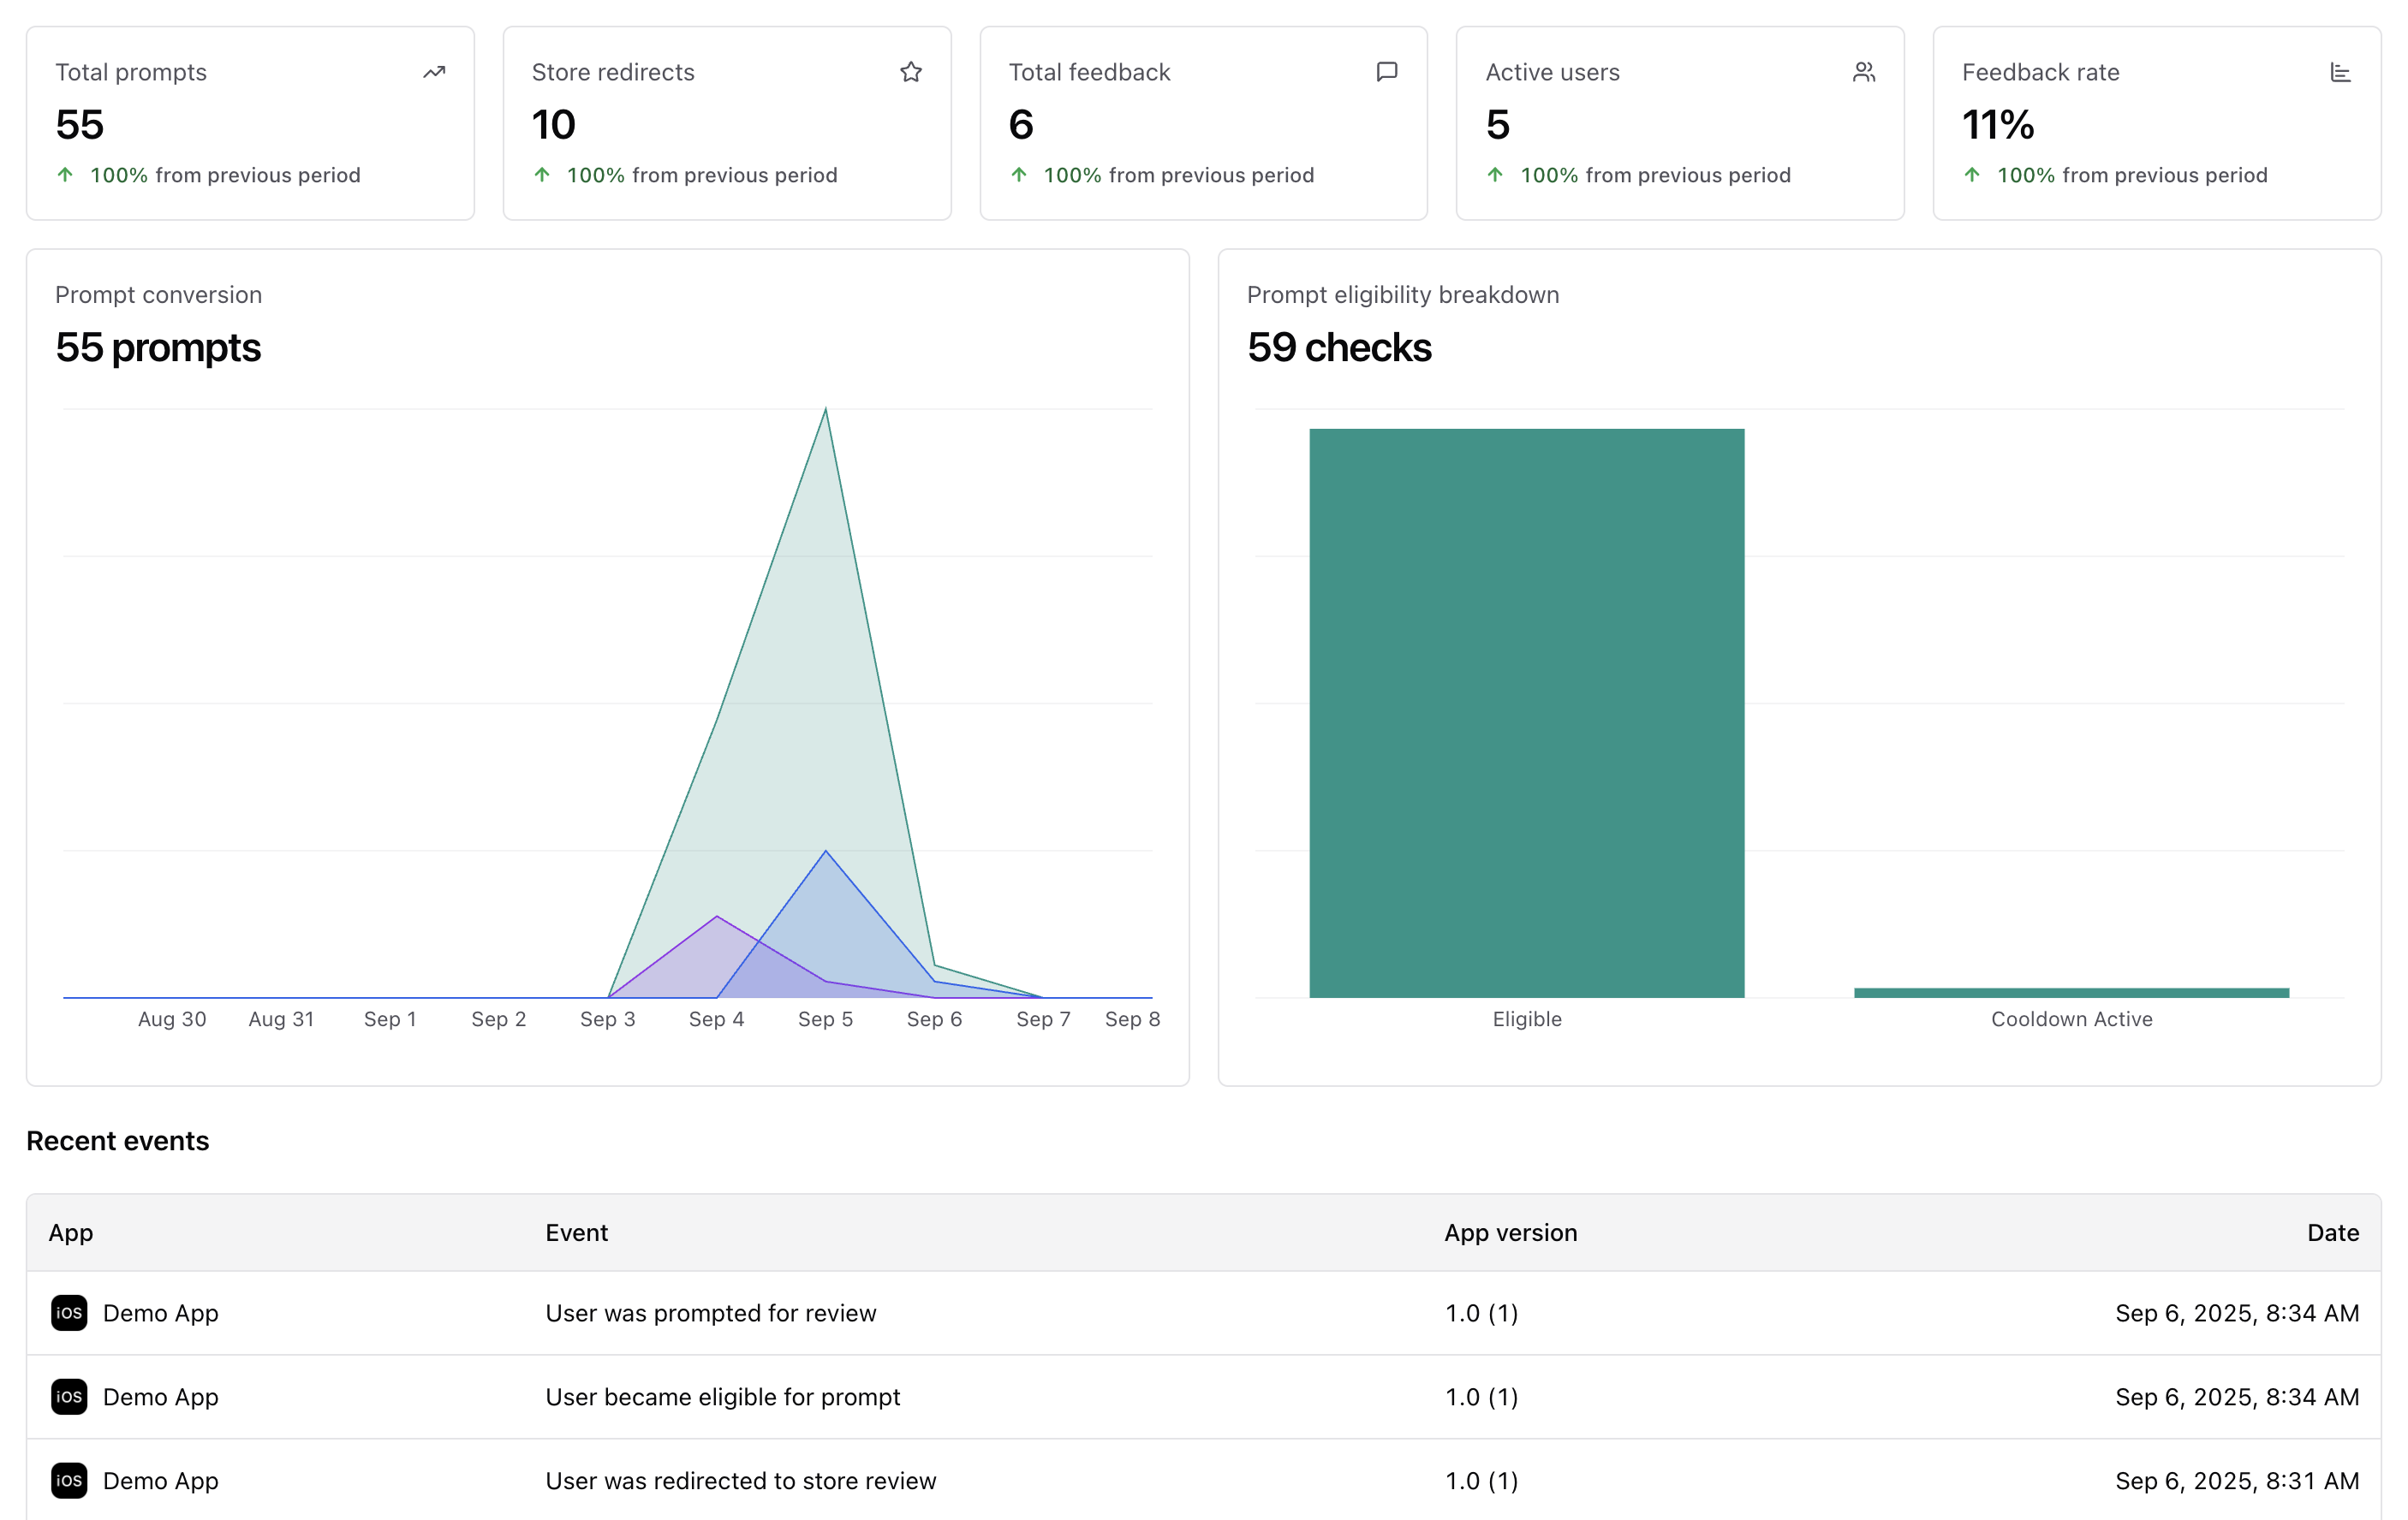Click the Sep 8 axis label
Image resolution: width=2408 pixels, height=1520 pixels.
(1133, 1018)
